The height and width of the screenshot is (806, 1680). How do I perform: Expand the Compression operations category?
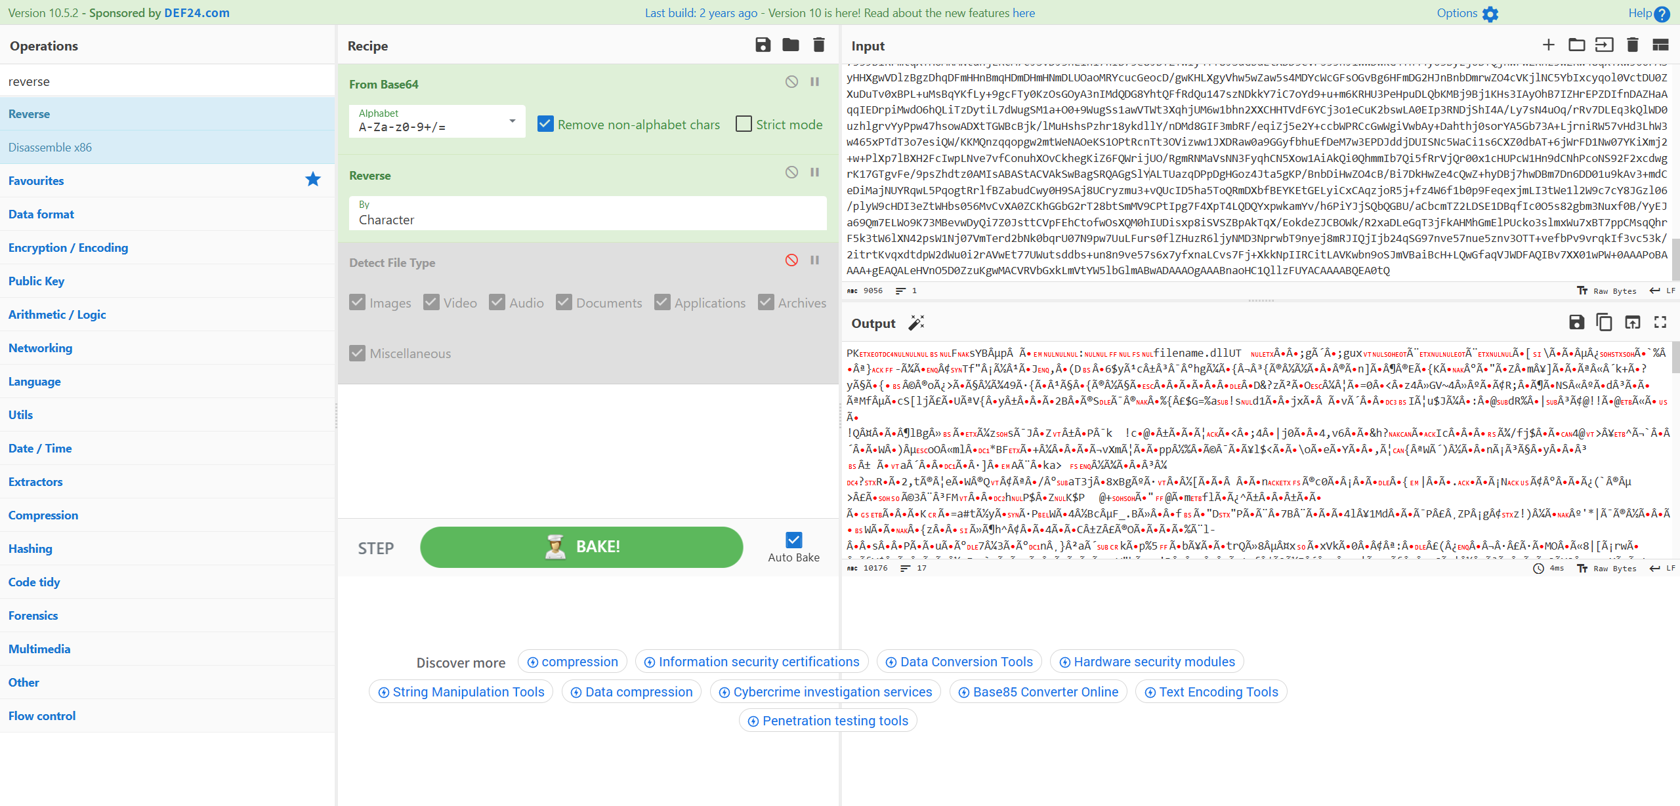[x=43, y=515]
